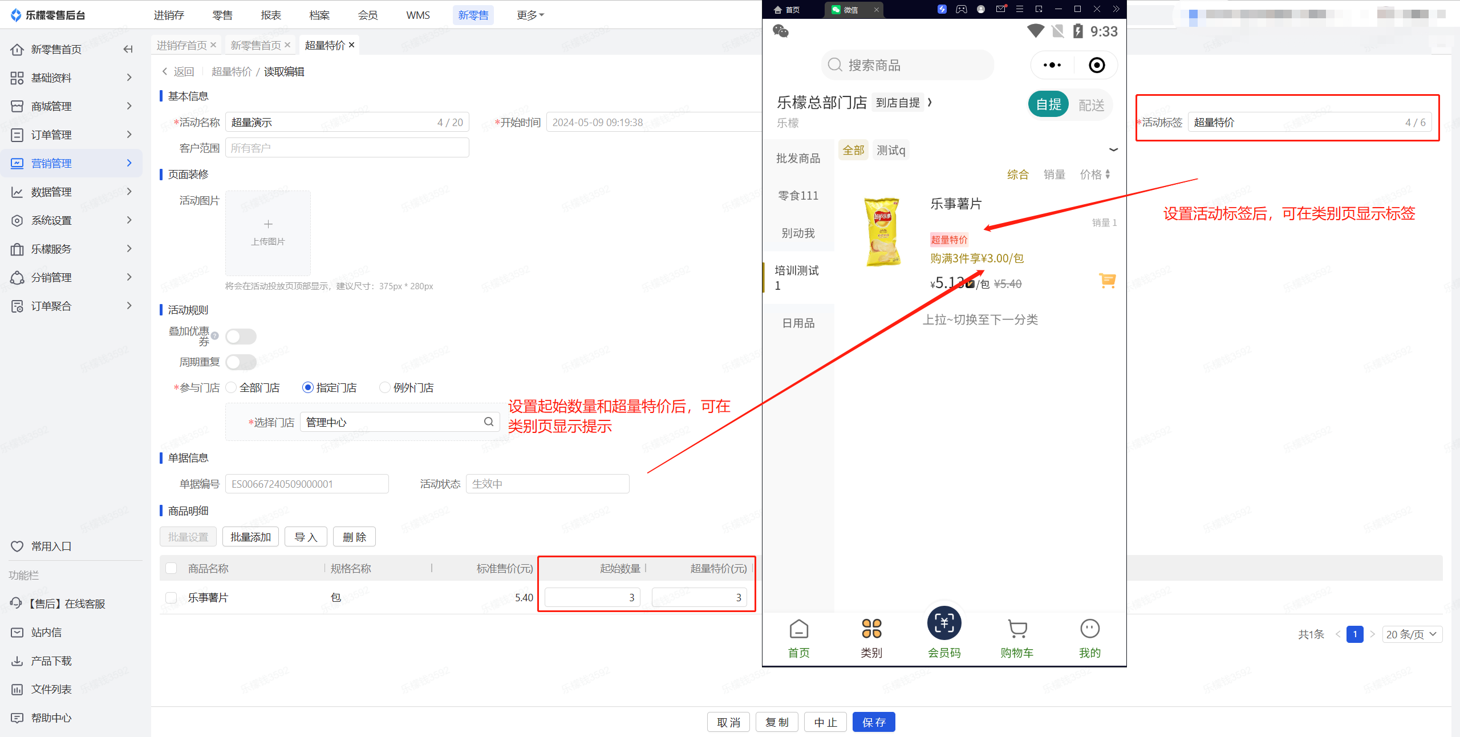Collapse the sidebar with the arrow icon
The image size is (1460, 737).
pos(128,49)
